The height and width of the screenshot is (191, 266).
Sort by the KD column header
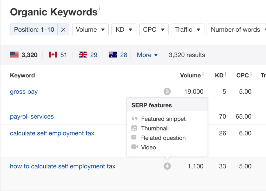point(219,76)
